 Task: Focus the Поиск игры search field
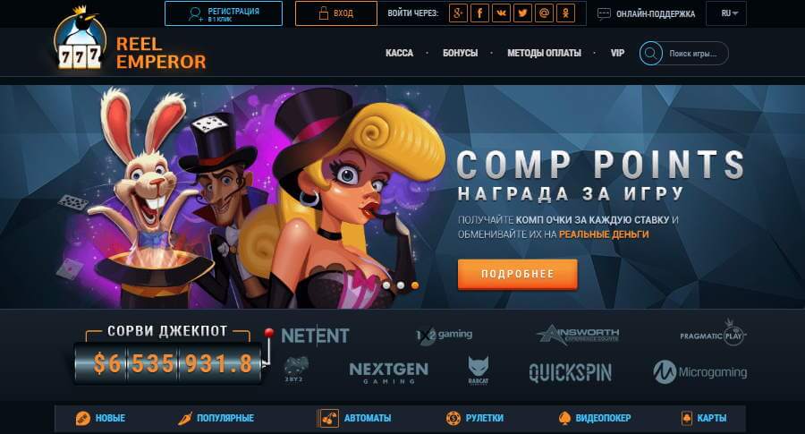(x=693, y=53)
